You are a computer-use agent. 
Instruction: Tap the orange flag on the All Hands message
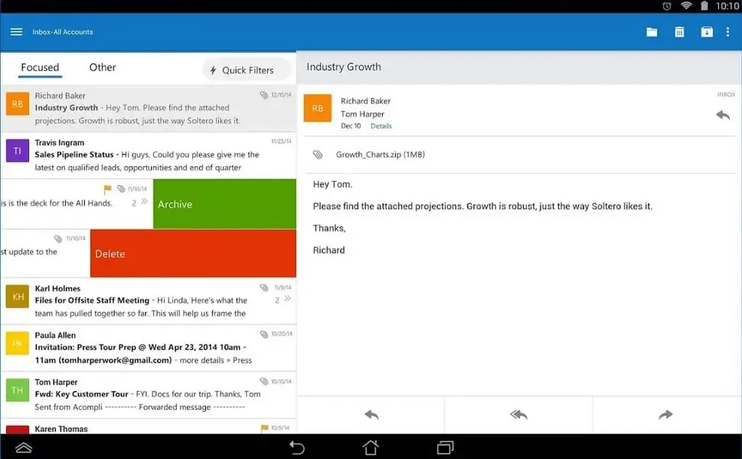pos(107,188)
